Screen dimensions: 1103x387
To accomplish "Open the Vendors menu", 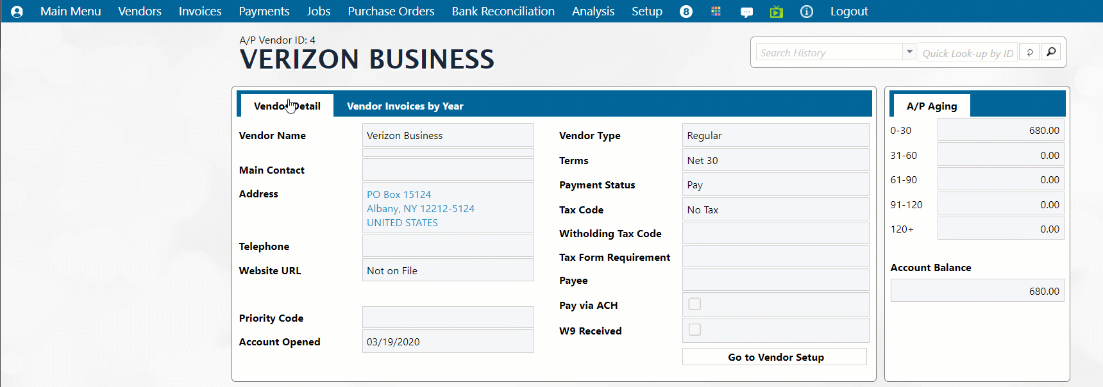I will pyautogui.click(x=140, y=12).
